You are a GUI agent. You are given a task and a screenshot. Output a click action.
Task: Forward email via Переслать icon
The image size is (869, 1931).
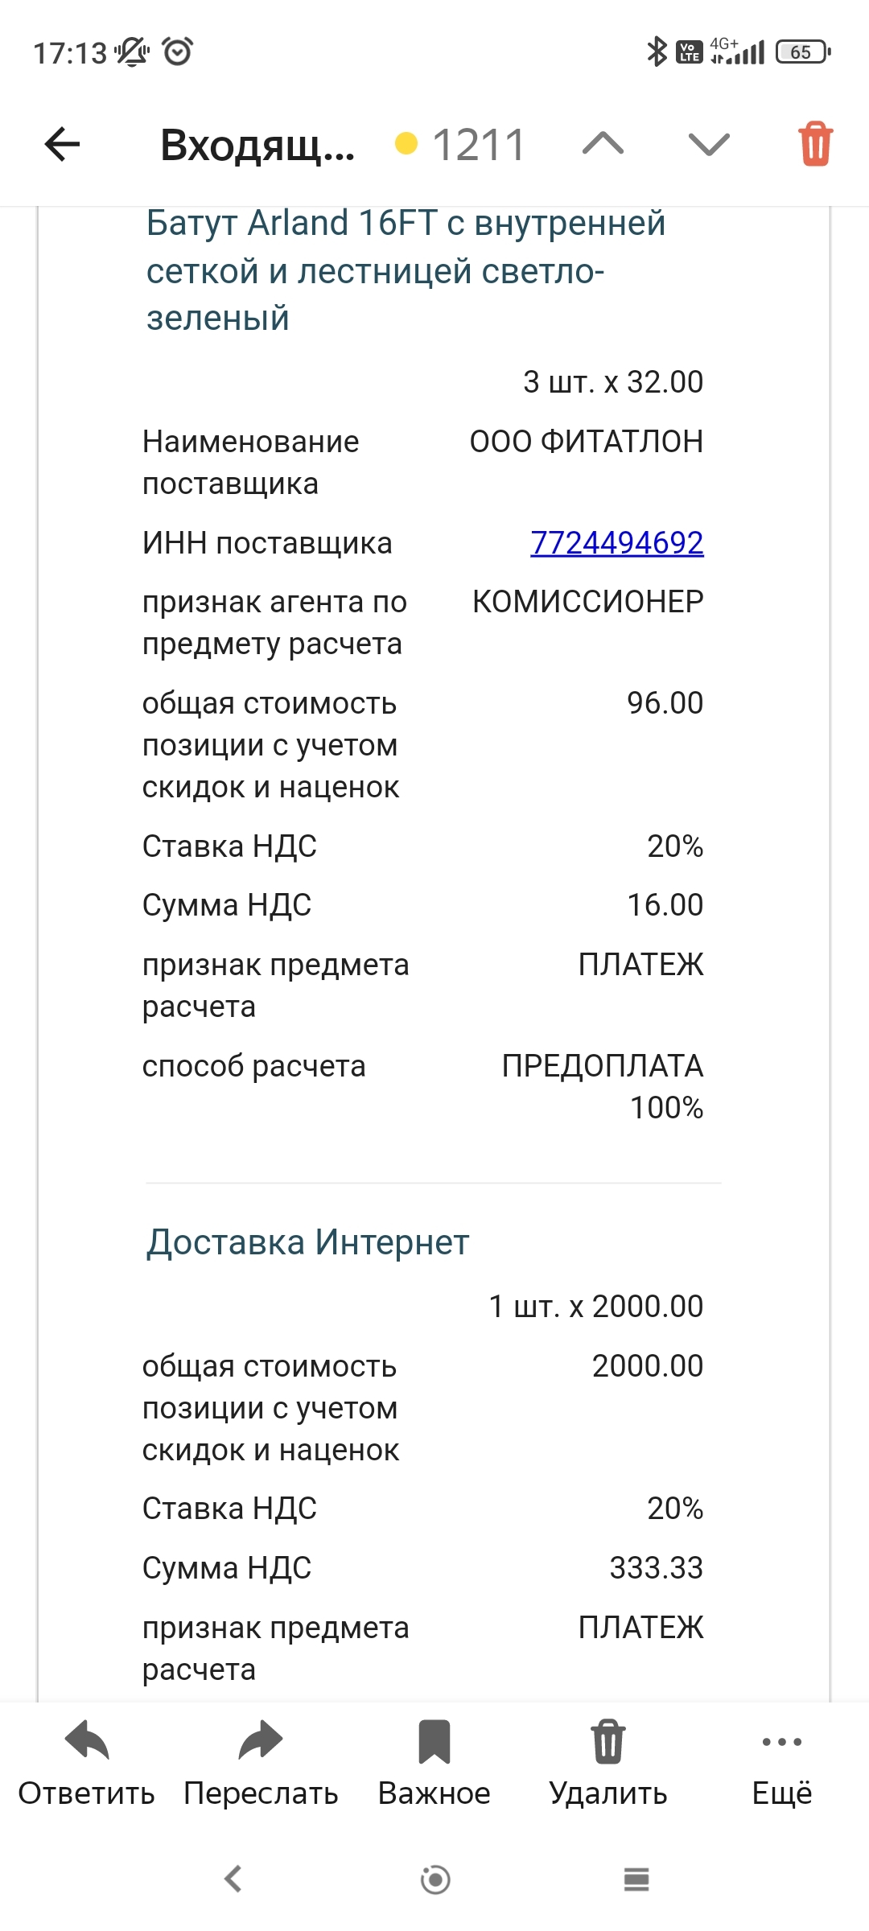tap(261, 1742)
